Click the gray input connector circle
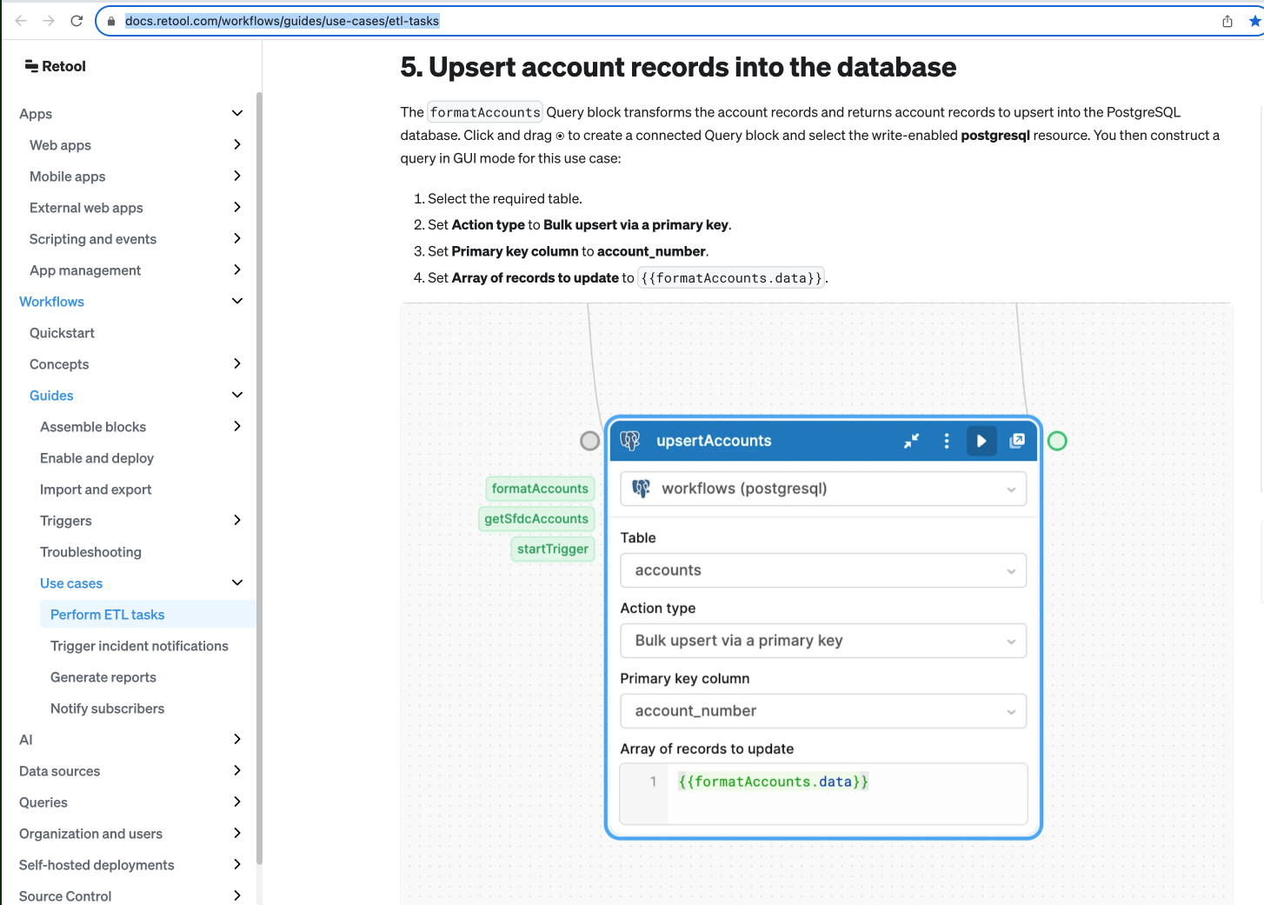The image size is (1264, 905). click(590, 441)
